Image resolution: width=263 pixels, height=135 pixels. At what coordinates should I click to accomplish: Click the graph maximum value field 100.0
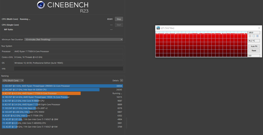tap(254, 33)
